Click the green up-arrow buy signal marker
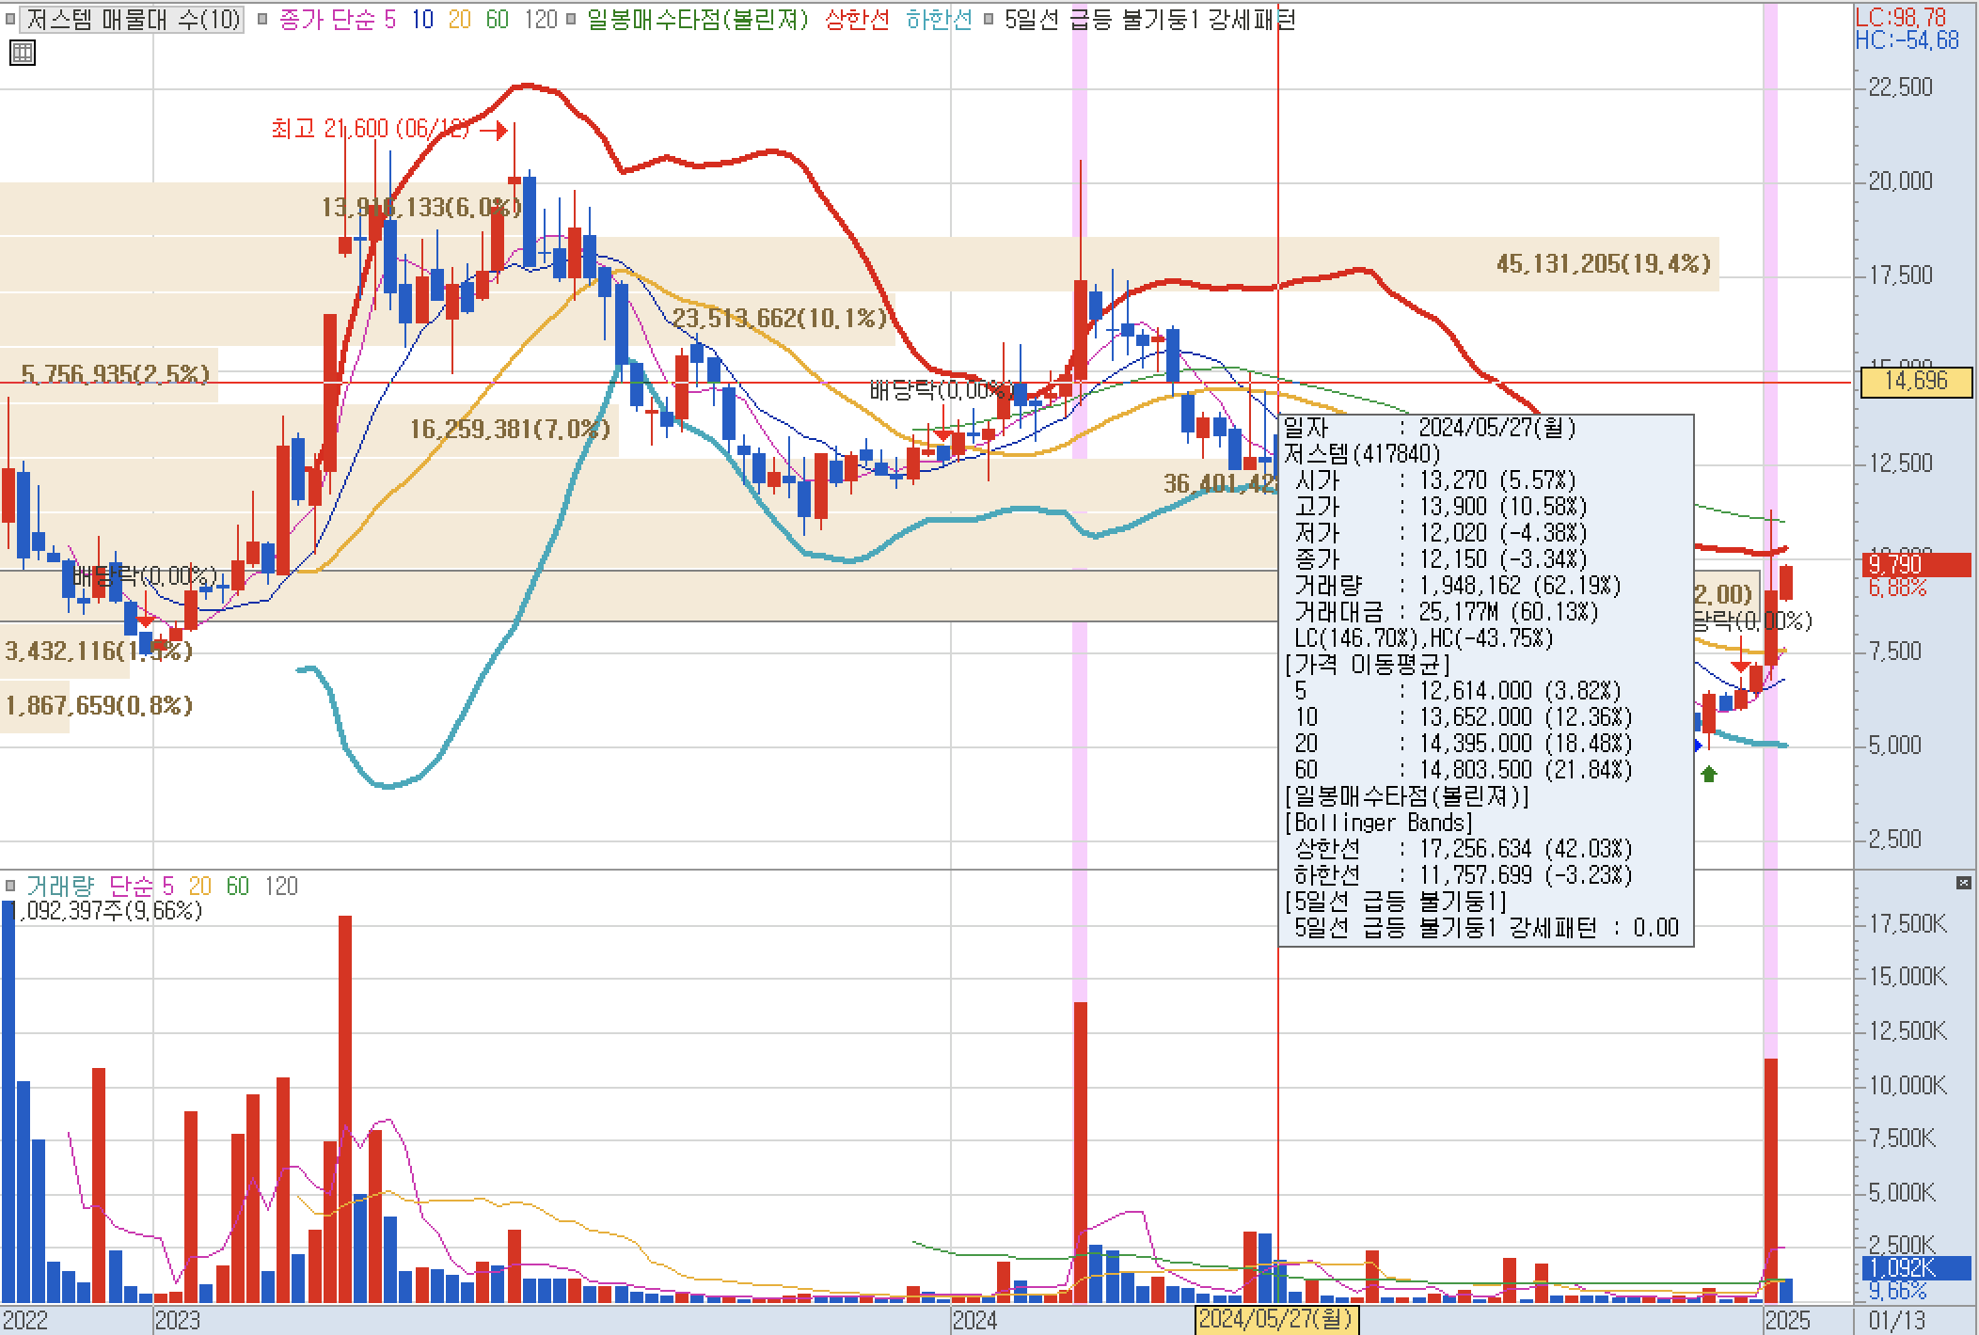This screenshot has width=1979, height=1335. click(1709, 774)
